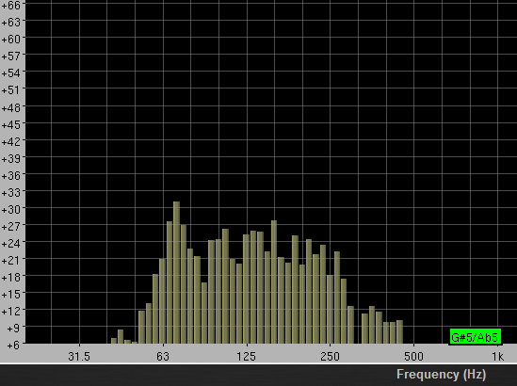The height and width of the screenshot is (386, 517).
Task: Click the +39 level axis label
Action: pos(11,158)
